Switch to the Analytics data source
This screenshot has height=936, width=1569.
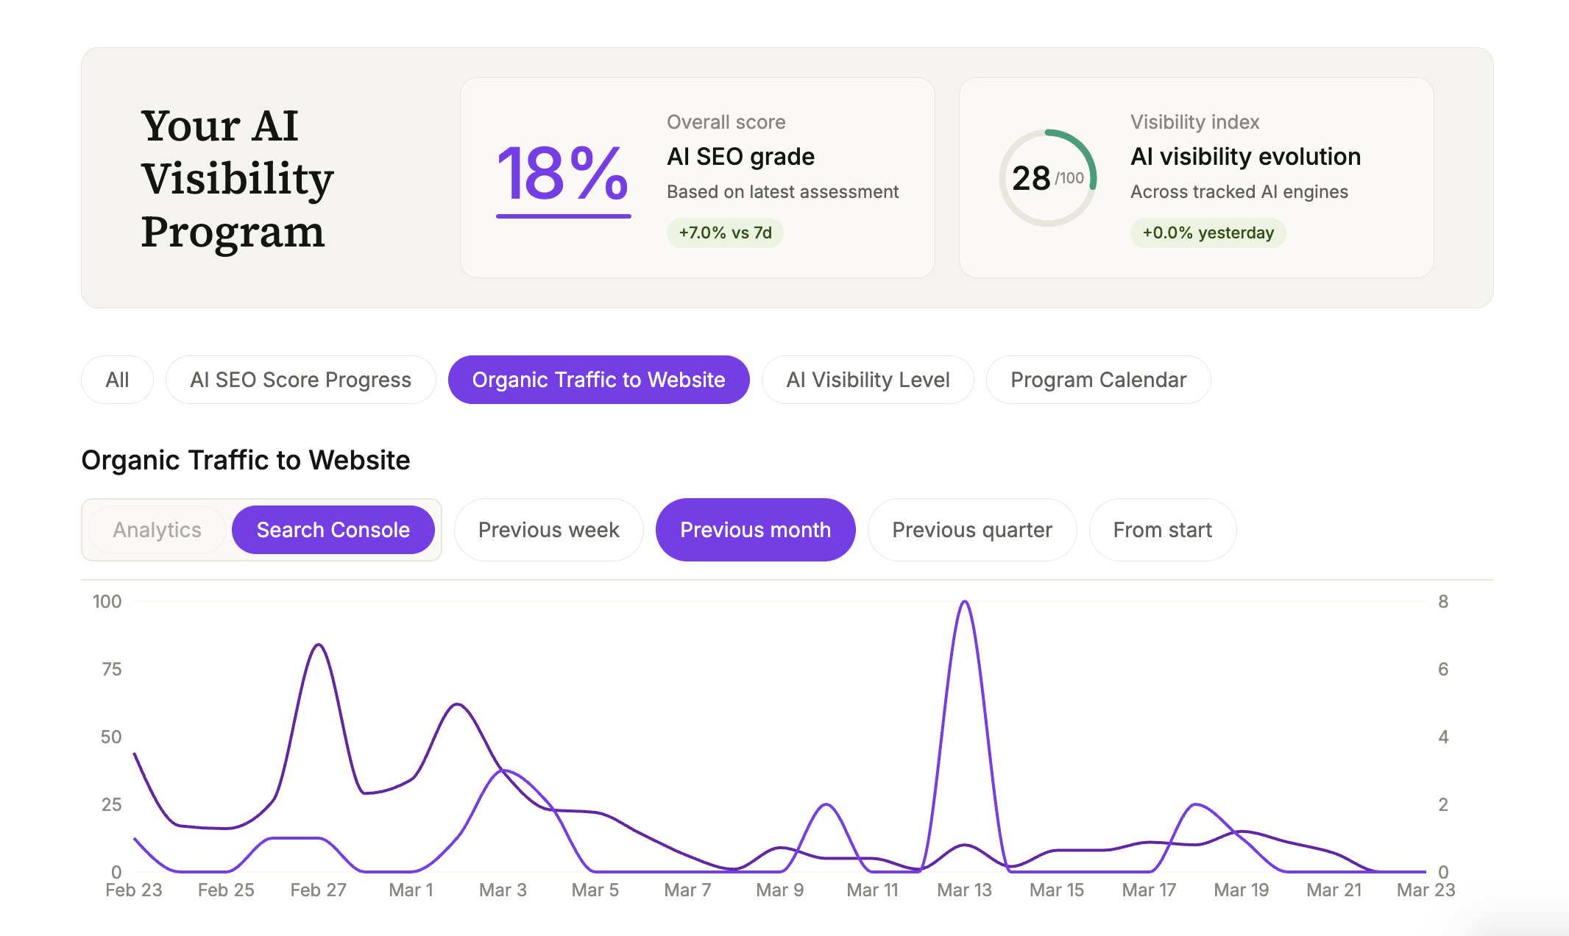click(x=156, y=529)
